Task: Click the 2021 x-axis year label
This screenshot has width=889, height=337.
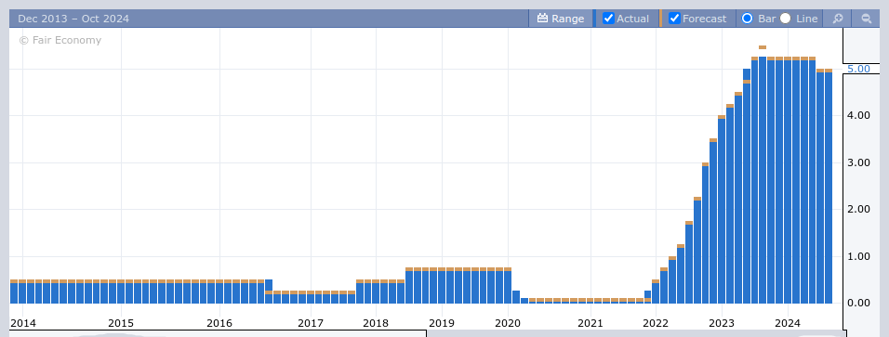Action: point(590,323)
